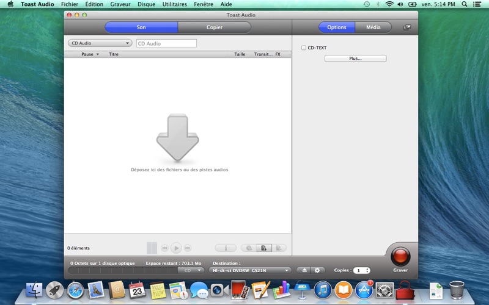Image resolution: width=489 pixels, height=305 pixels.
Task: Open Time Machine menu bar icon
Action: pos(367,4)
